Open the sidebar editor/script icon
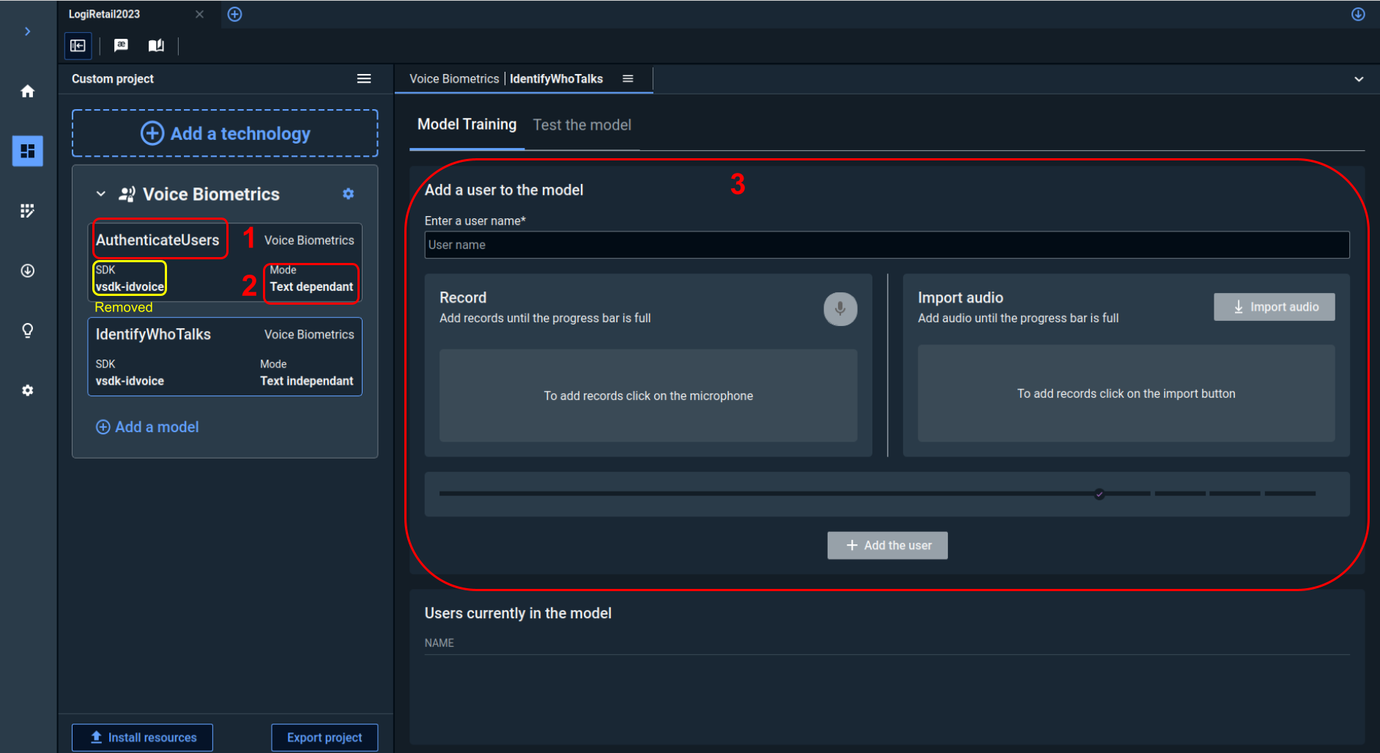The width and height of the screenshot is (1380, 753). [27, 210]
